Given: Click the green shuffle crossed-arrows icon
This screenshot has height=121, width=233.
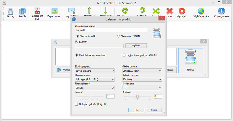Looking at the screenshot, I should click(156, 11).
